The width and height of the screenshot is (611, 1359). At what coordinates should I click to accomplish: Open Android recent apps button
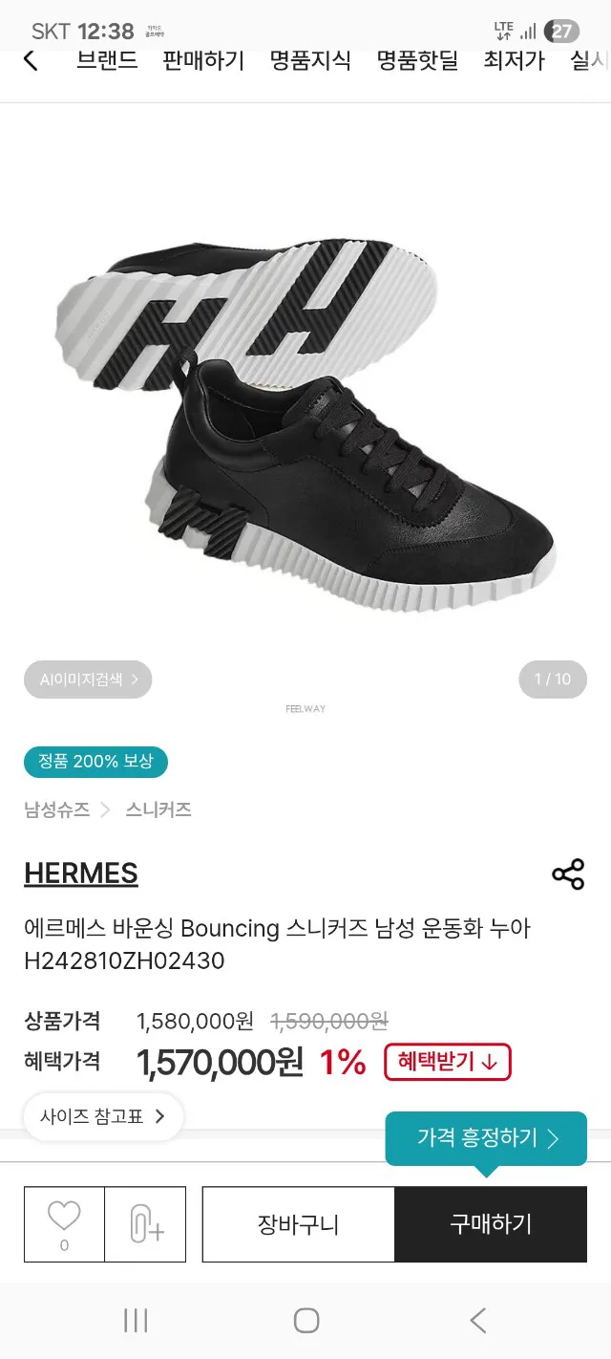coord(136,1321)
